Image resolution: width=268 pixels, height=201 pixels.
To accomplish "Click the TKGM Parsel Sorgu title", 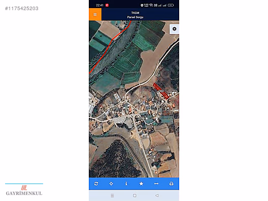I will point(135,15).
